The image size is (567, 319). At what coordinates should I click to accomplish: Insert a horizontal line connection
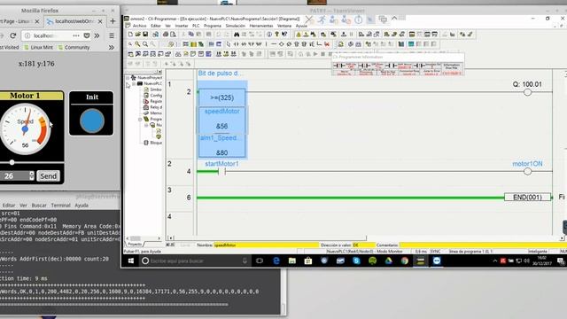coord(274,44)
